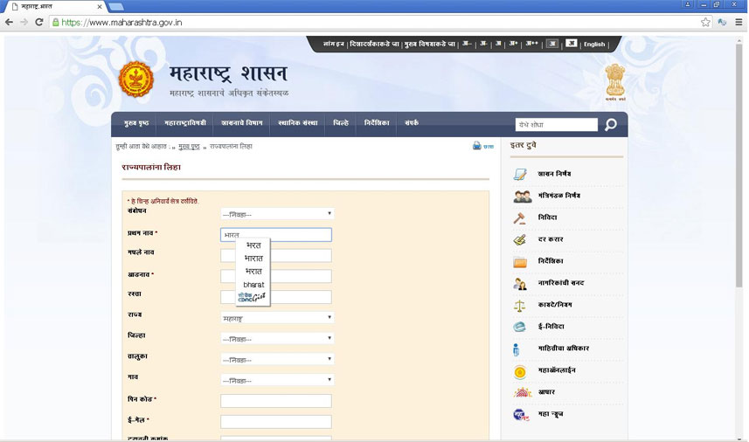
Task: Switch site language to English
Action: (x=594, y=45)
